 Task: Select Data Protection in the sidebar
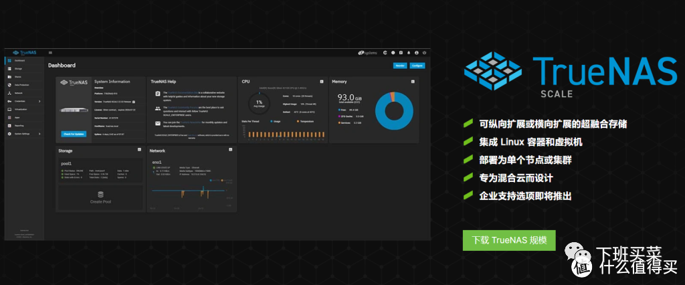point(24,85)
